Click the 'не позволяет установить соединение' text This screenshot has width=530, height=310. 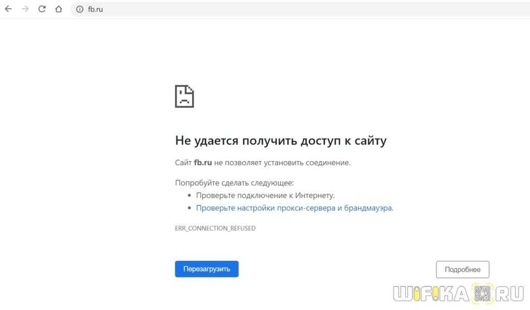pos(282,163)
